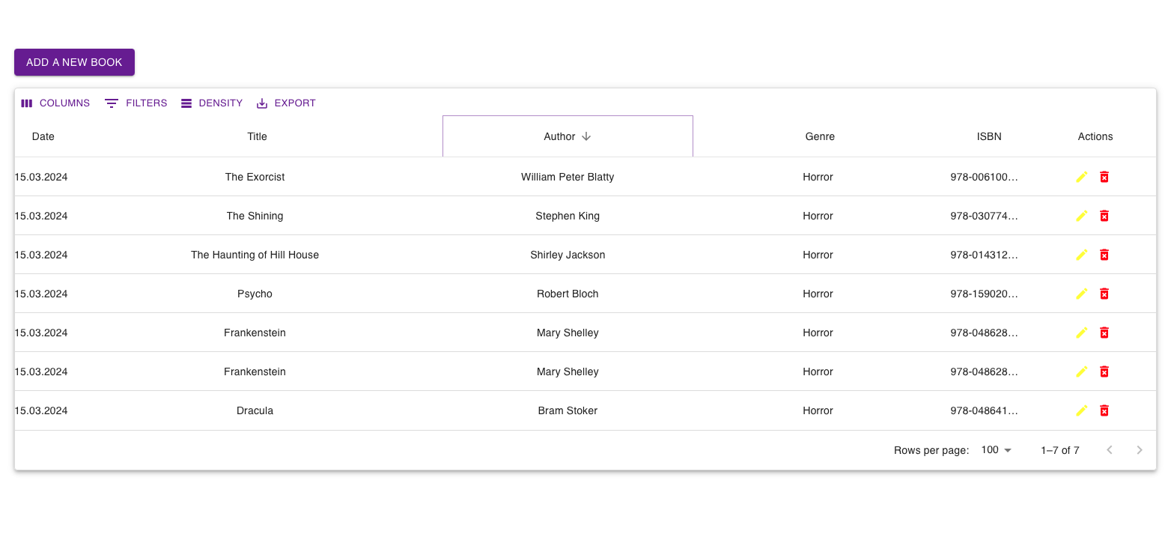Image resolution: width=1171 pixels, height=552 pixels.
Task: Select the Robert Bloch author cell
Action: 568,294
